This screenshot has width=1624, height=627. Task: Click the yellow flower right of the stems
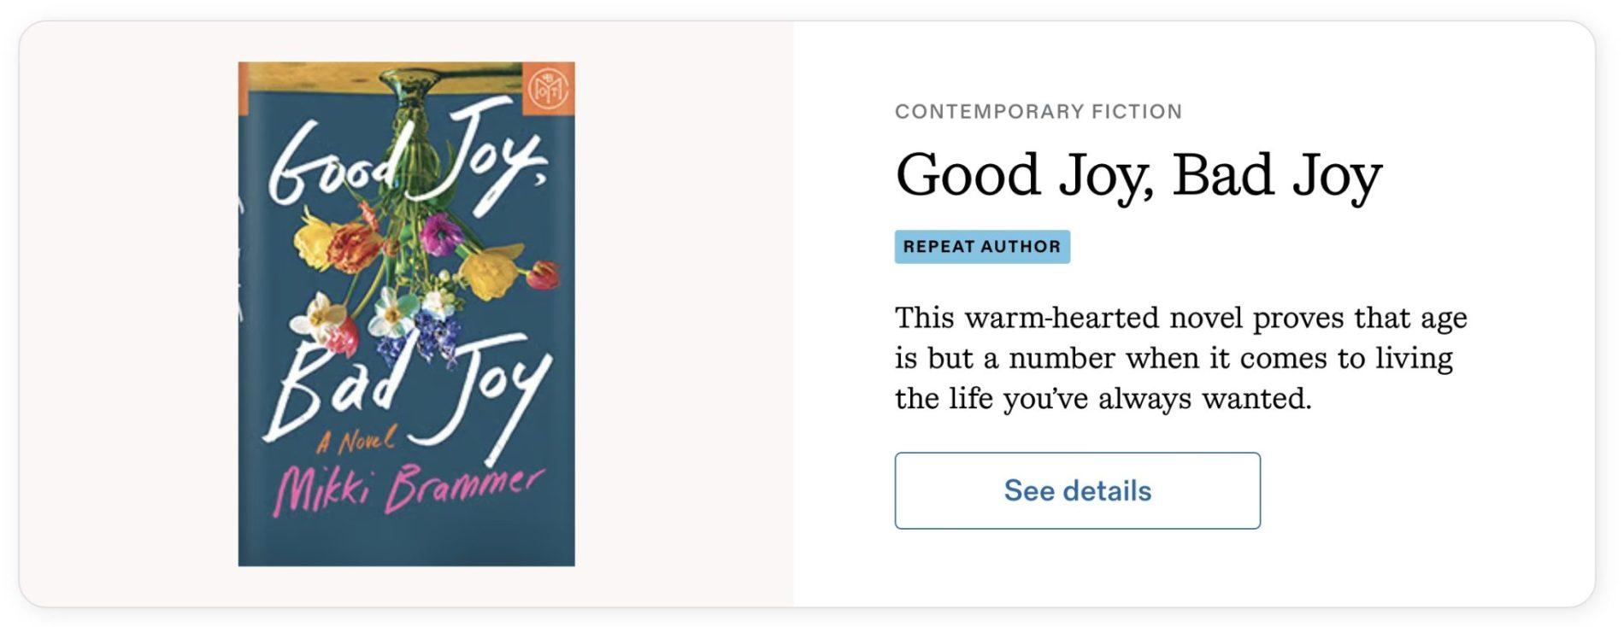492,272
